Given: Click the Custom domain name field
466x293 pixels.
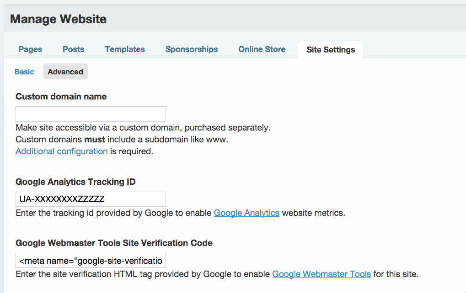Looking at the screenshot, I should coord(91,114).
